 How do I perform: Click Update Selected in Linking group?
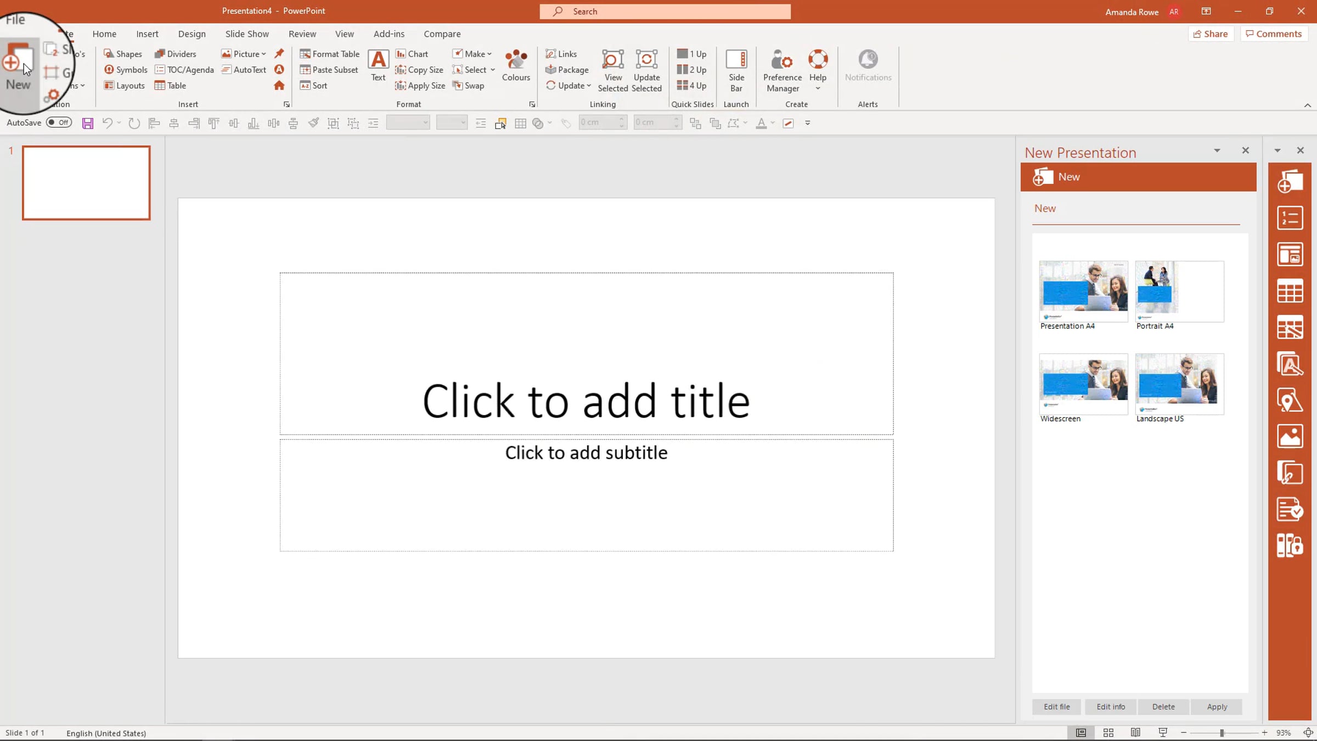pos(646,70)
